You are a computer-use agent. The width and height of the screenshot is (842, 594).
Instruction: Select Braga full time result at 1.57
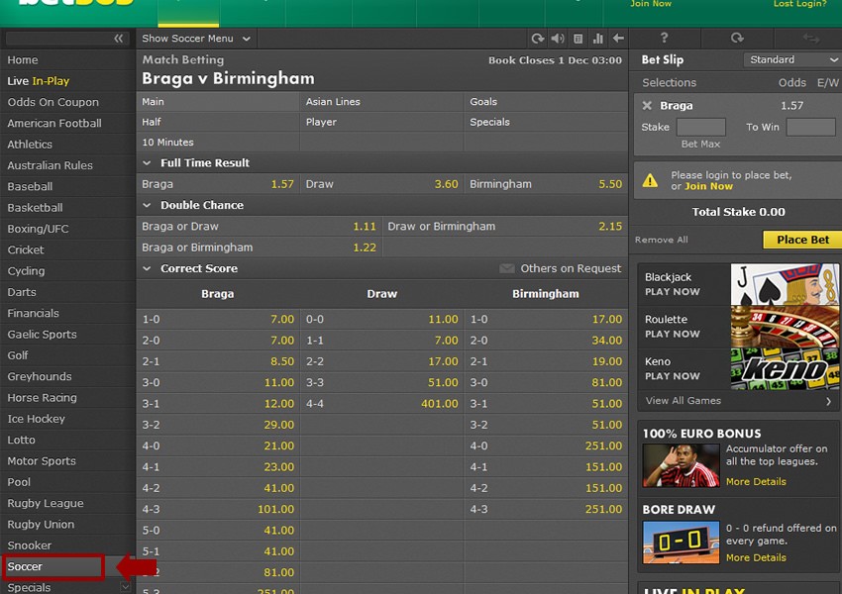coord(218,184)
